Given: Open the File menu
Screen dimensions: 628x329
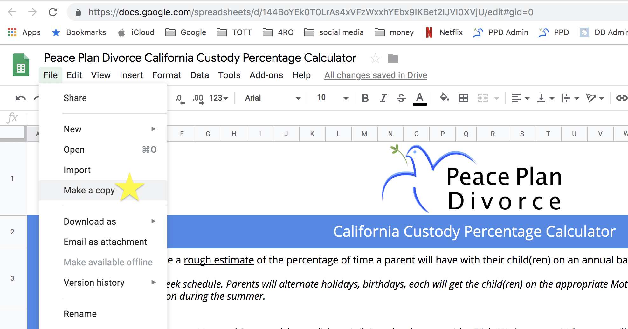Looking at the screenshot, I should [x=51, y=75].
